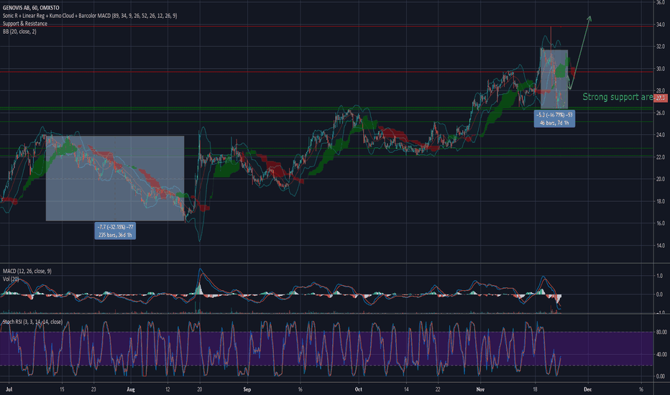This screenshot has height=395, width=670.
Task: Click the 12 date label after Aug
Action: (x=167, y=389)
